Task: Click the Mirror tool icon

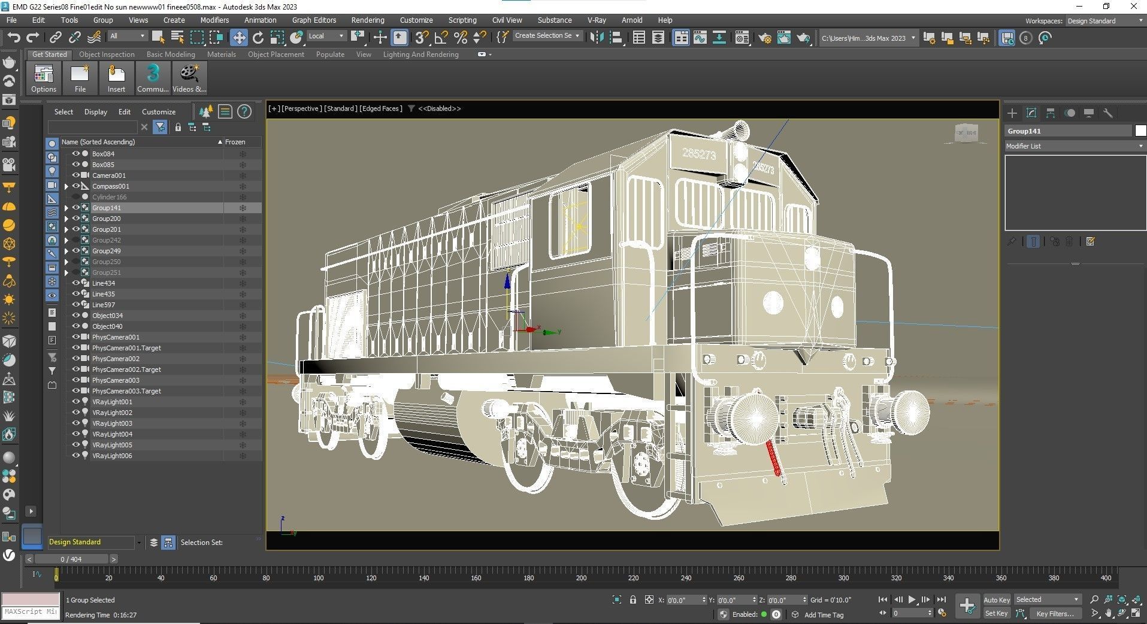Action: (x=597, y=38)
